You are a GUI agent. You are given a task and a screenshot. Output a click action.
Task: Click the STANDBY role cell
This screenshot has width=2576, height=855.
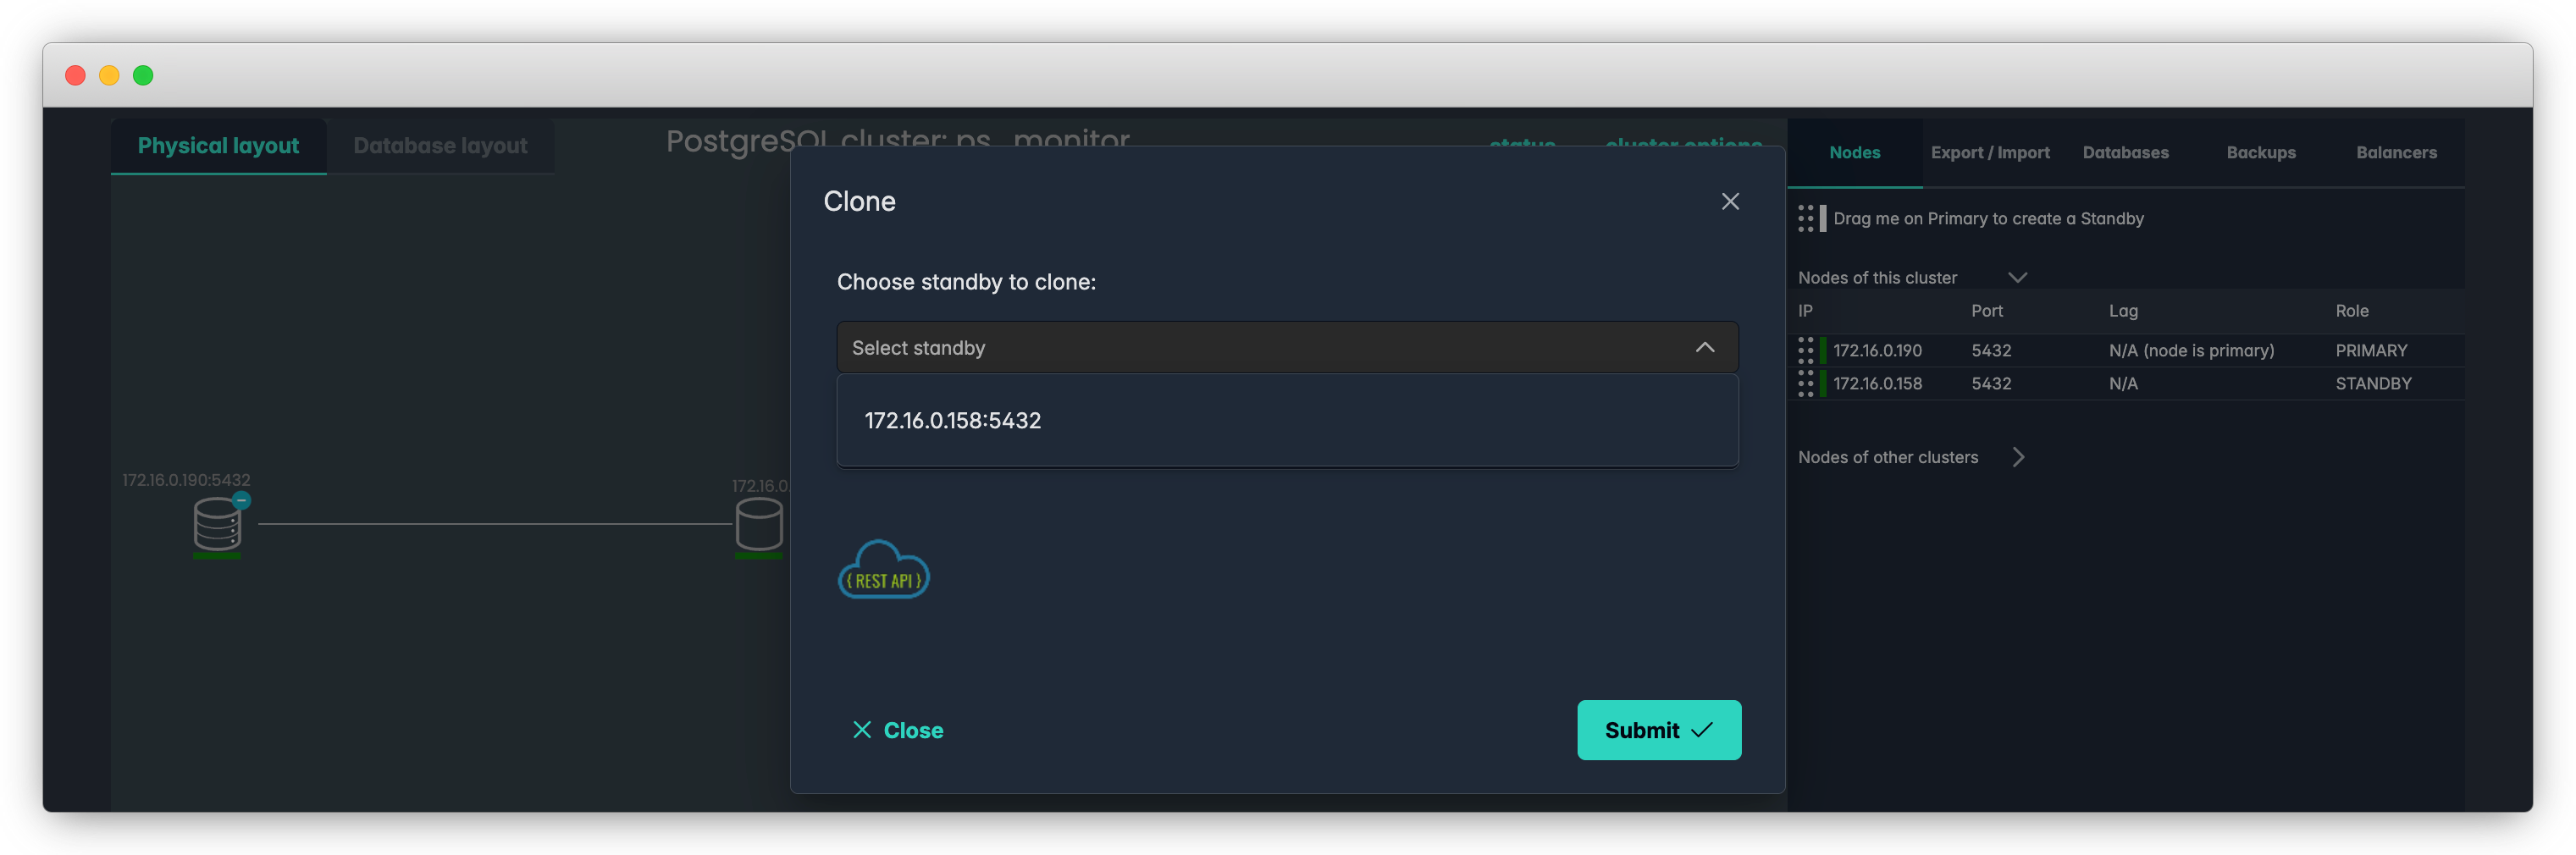tap(2373, 383)
